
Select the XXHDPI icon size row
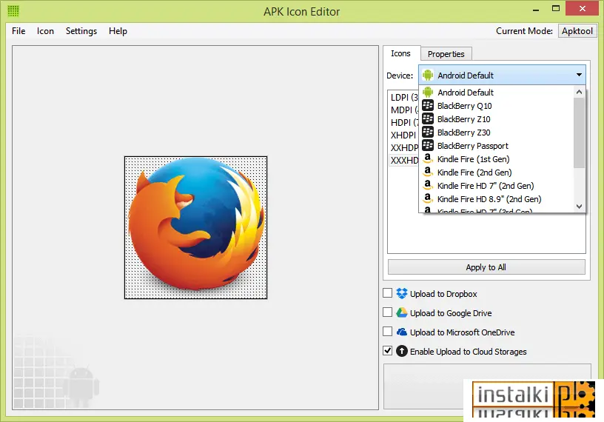pyautogui.click(x=403, y=147)
